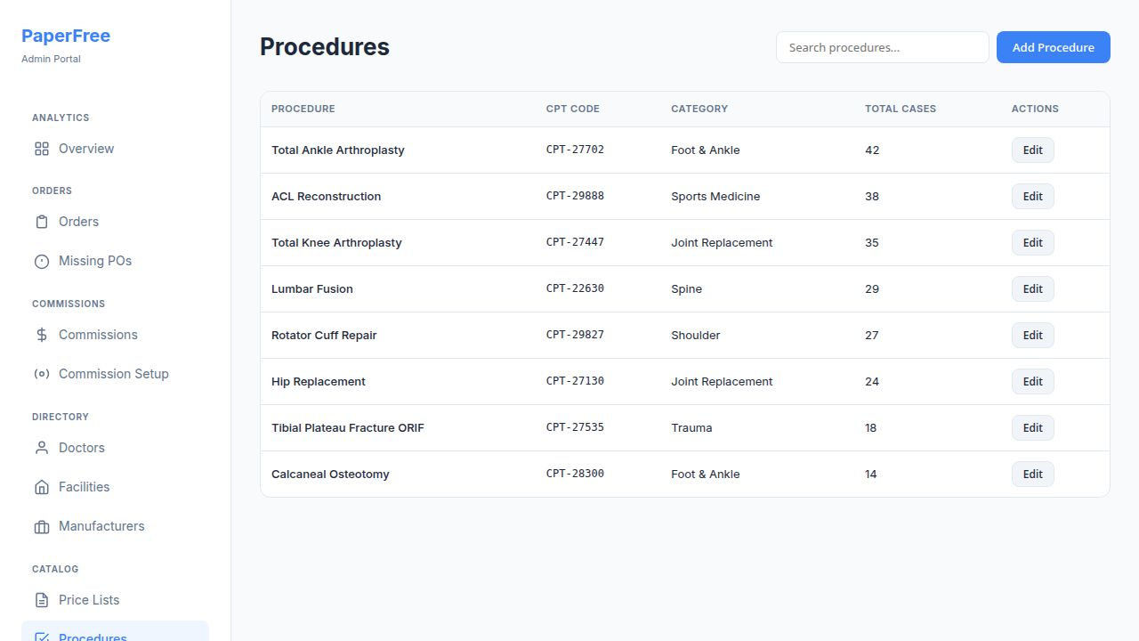Open the PaperFree home link
Viewport: 1139px width, 641px height.
click(x=66, y=36)
